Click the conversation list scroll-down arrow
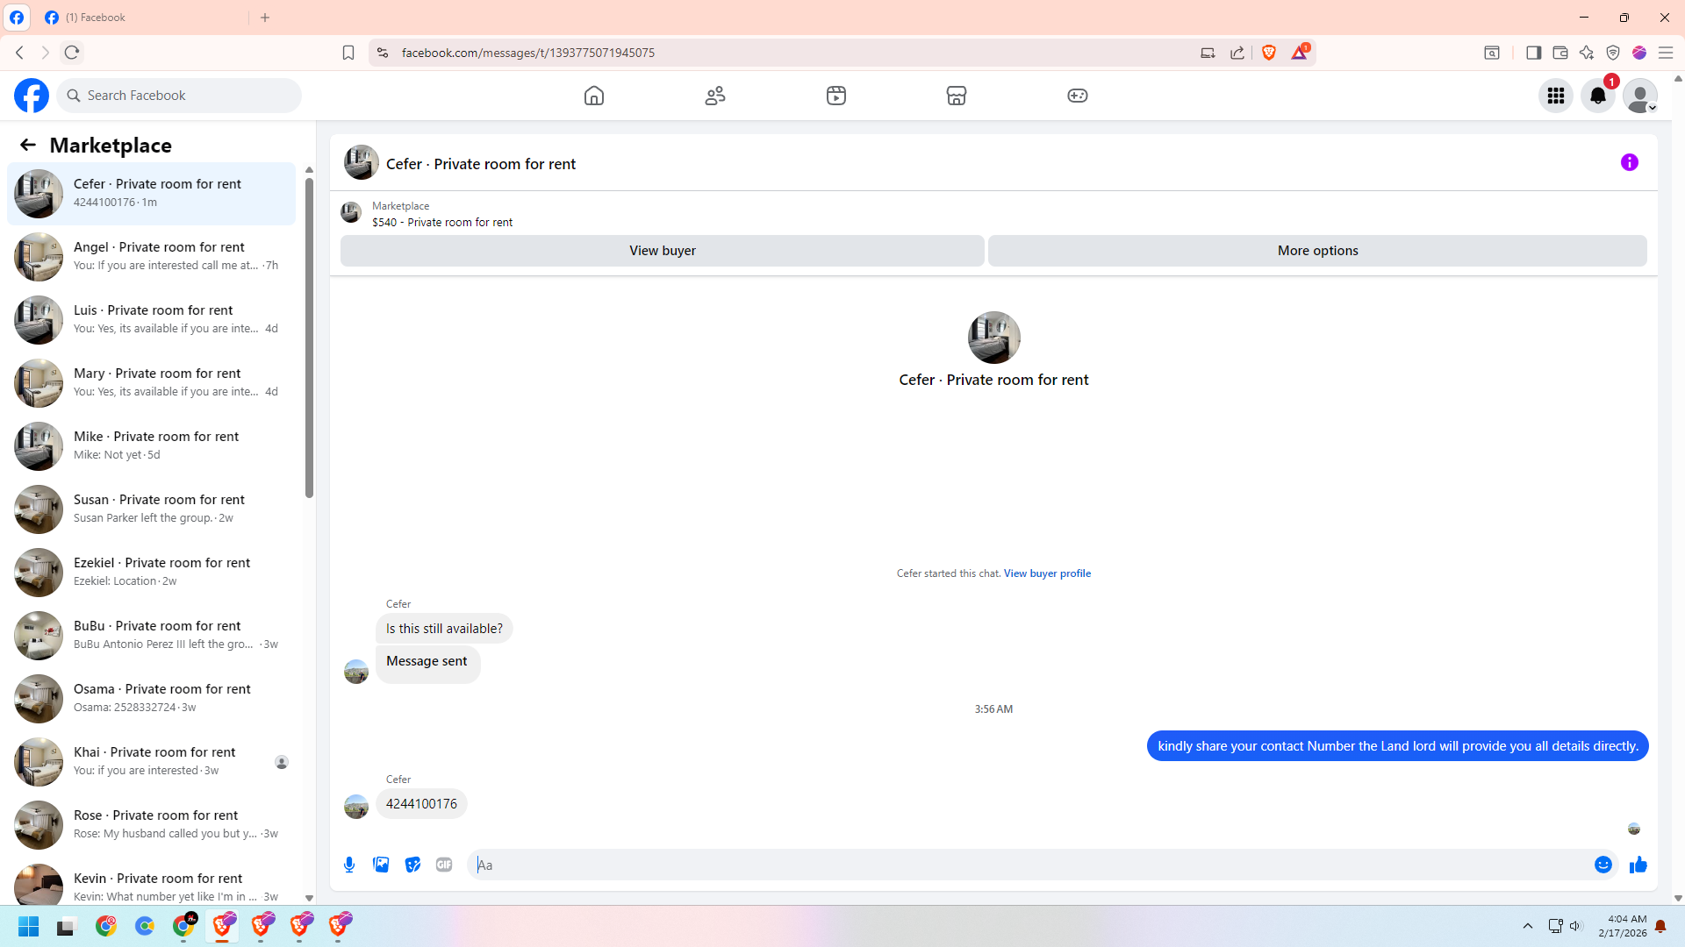Screen dimensions: 1685x947 (309, 898)
